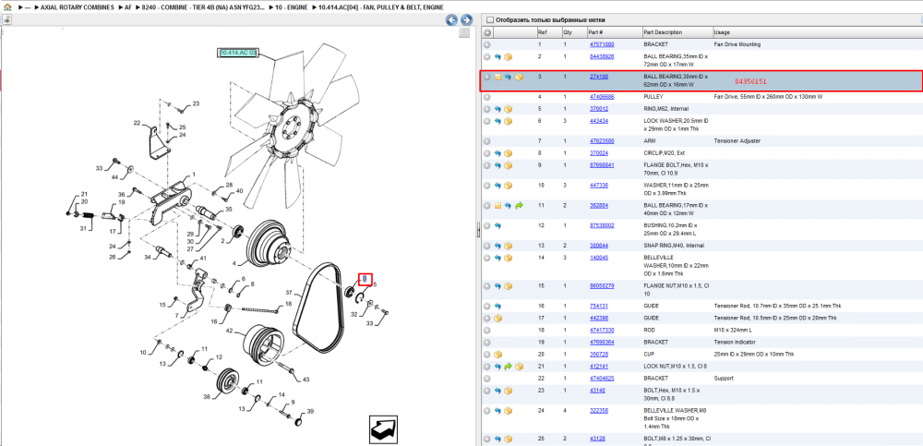
Task: Click package icon for part 84438926
Action: tap(508, 56)
